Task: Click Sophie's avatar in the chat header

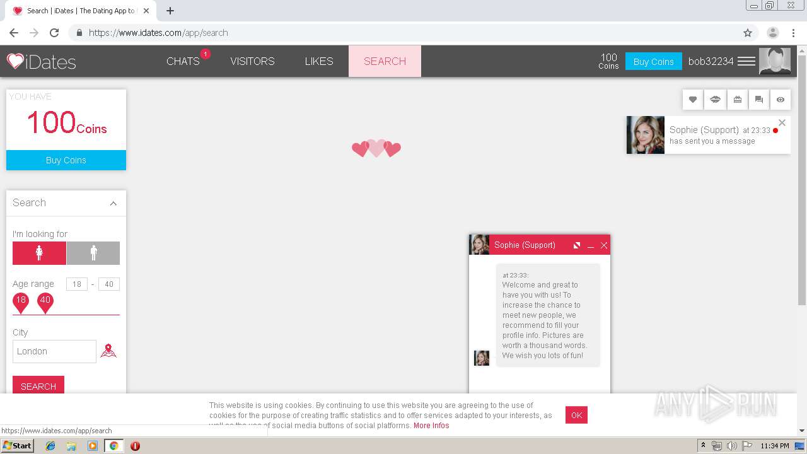Action: pos(479,245)
